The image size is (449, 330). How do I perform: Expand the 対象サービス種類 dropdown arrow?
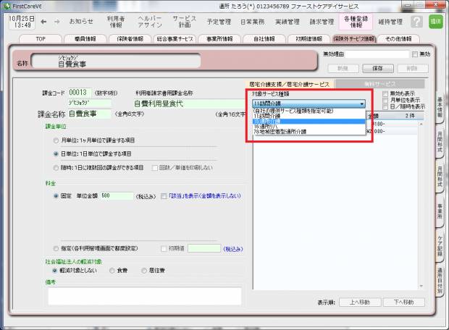(362, 103)
